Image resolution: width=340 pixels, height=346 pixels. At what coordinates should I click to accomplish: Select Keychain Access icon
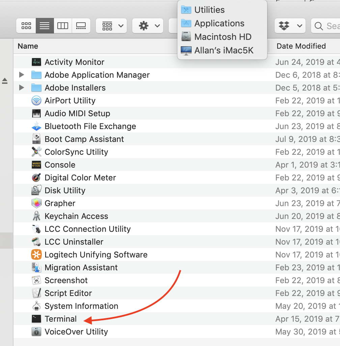point(36,216)
